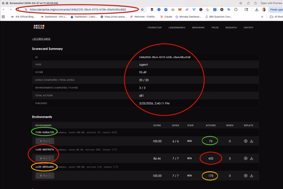Play the replay for vc33-9851e02b run
Viewport: 283px width, 189px height.
pyautogui.click(x=246, y=175)
